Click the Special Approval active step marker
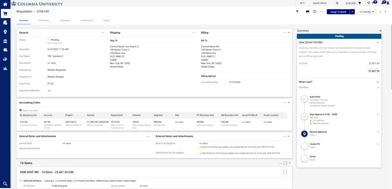Image resolution: width=392 pixels, height=189 pixels. click(x=304, y=134)
